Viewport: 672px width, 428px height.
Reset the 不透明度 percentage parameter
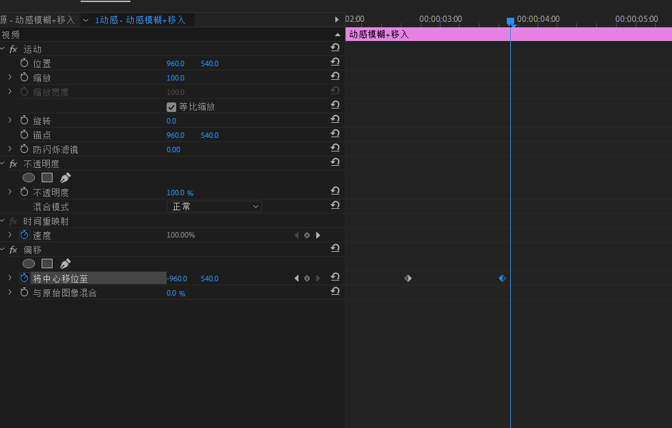[335, 191]
